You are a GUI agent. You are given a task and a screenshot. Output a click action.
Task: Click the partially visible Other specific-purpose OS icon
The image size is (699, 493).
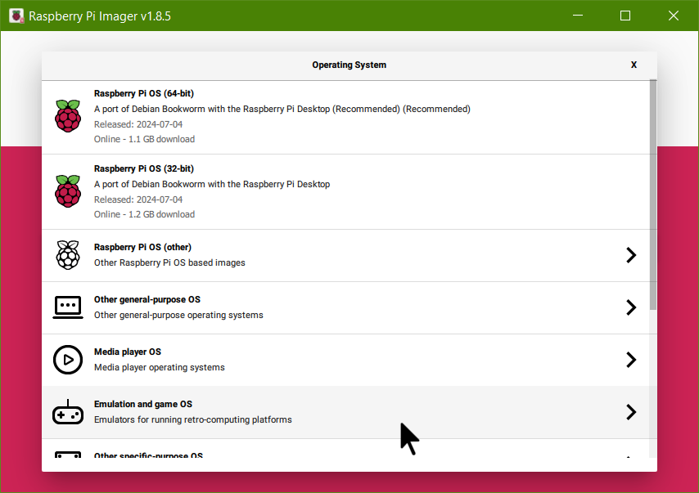68,455
